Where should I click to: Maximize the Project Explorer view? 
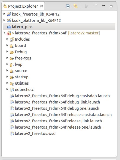click(x=111, y=6)
